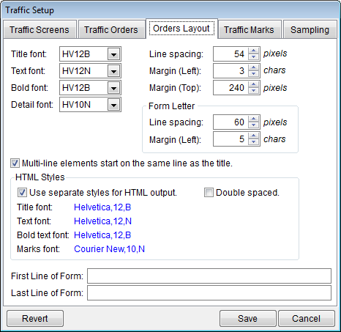Open the Traffic Orders tab

pyautogui.click(x=111, y=29)
